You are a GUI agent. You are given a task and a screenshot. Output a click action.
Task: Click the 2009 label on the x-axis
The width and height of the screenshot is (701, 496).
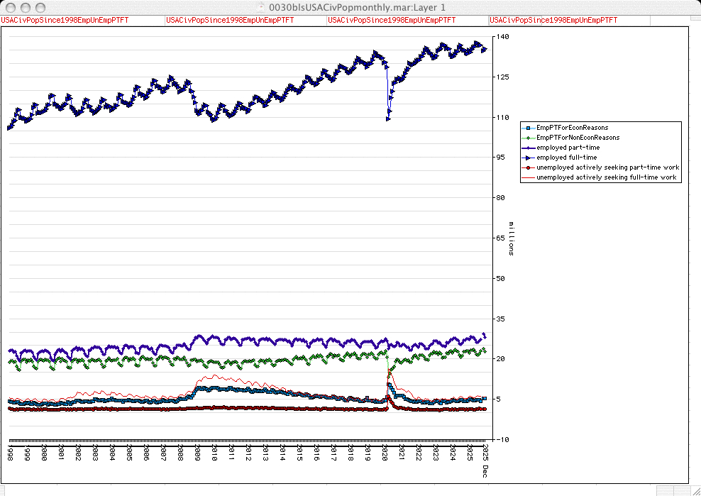(x=197, y=453)
